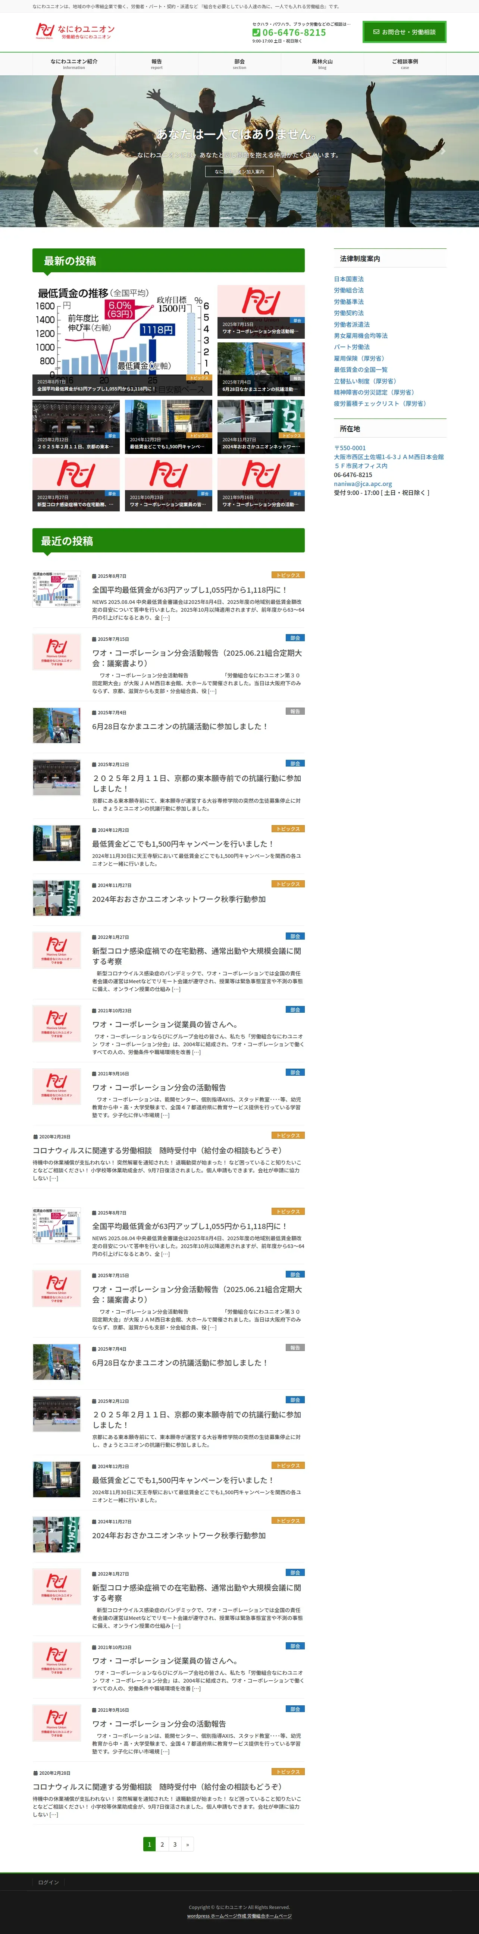The height and width of the screenshot is (1934, 479).
Task: Open the 労働契約法 sidebar link
Action: [x=348, y=313]
